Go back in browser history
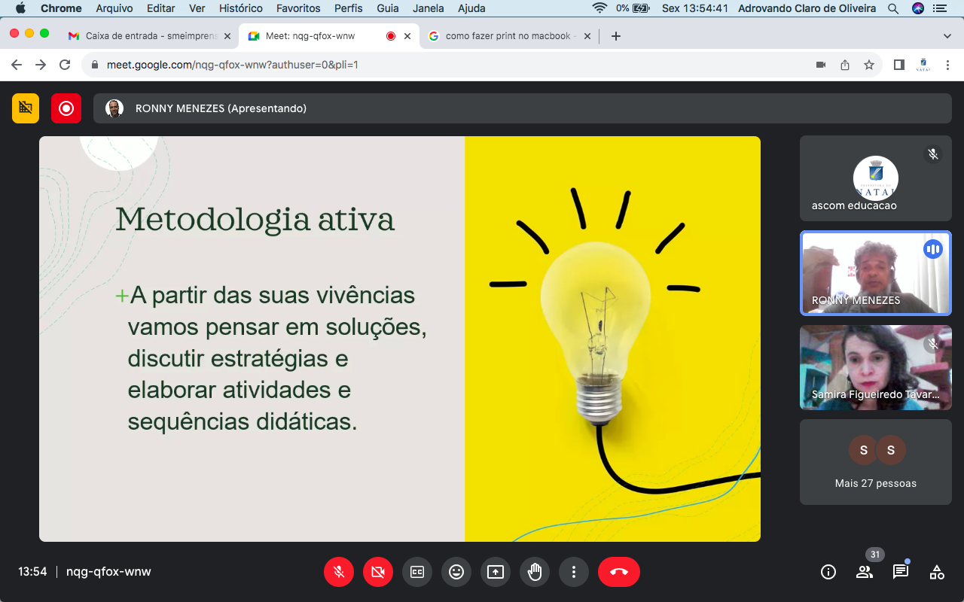This screenshot has height=602, width=964. (x=17, y=65)
